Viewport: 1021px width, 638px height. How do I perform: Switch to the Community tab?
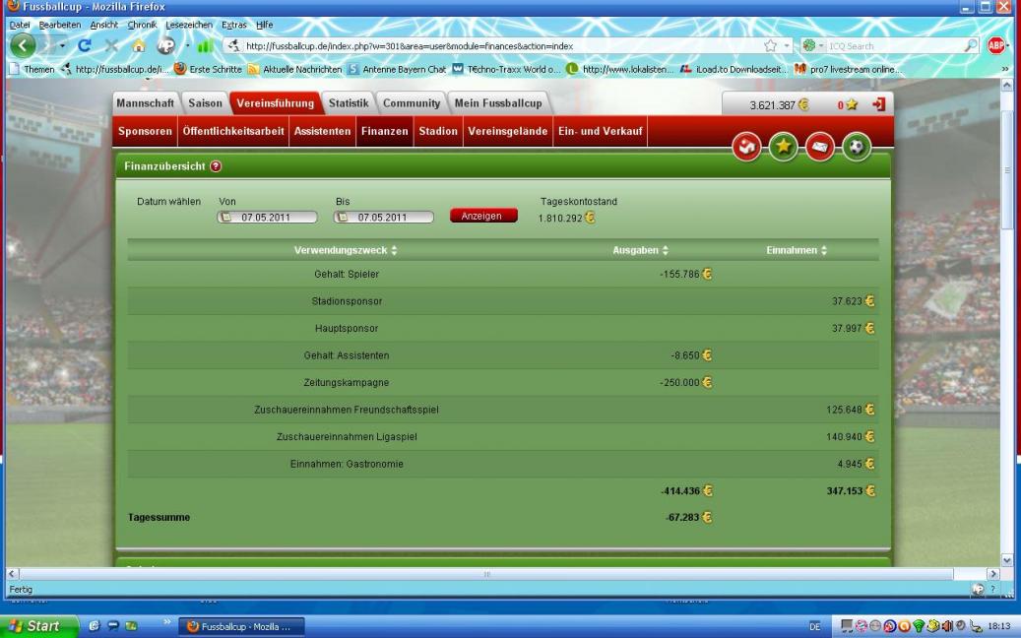click(412, 102)
